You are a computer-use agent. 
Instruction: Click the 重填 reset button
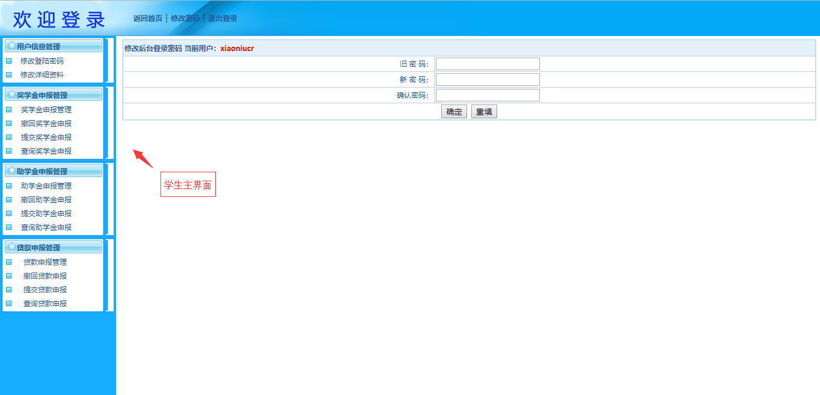coord(484,112)
